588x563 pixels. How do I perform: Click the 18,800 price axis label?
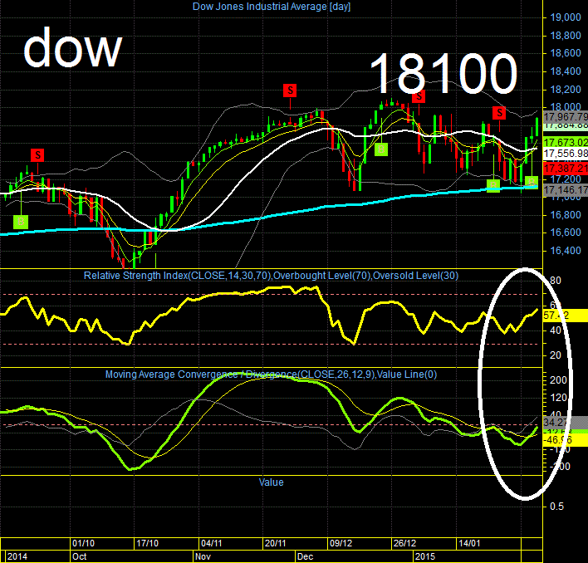[x=565, y=36]
